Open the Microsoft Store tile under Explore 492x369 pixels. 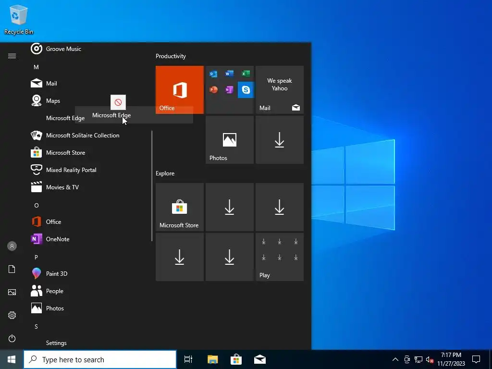click(x=180, y=207)
